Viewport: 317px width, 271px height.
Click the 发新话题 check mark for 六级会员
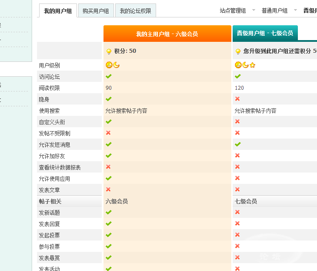tap(109, 212)
